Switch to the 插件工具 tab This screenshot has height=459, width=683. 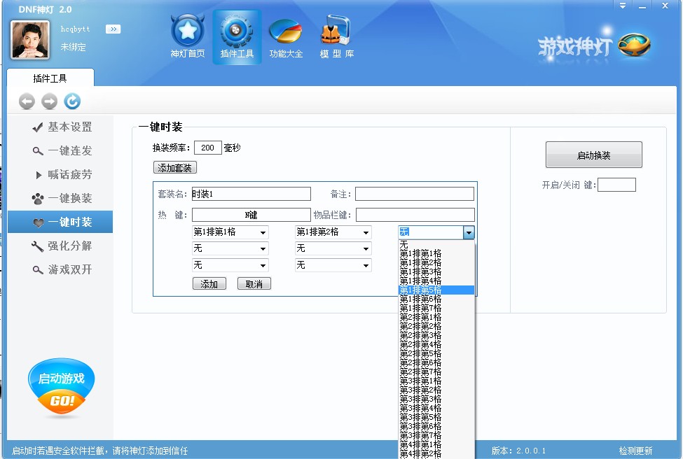click(50, 78)
